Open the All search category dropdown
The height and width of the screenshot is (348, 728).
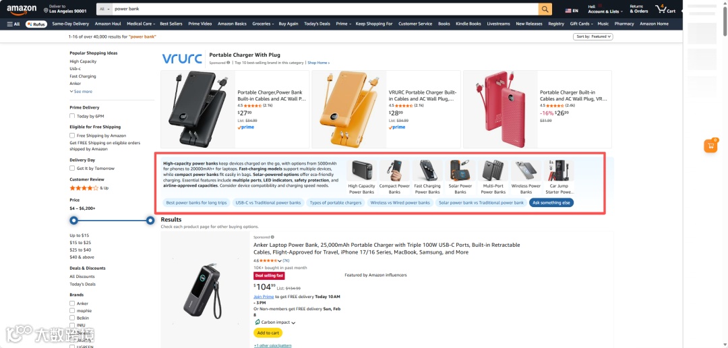point(104,9)
